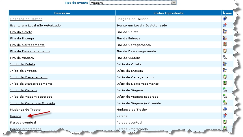
Task: Open the Tipo do evento dropdown arrow
Action: (x=174, y=3)
